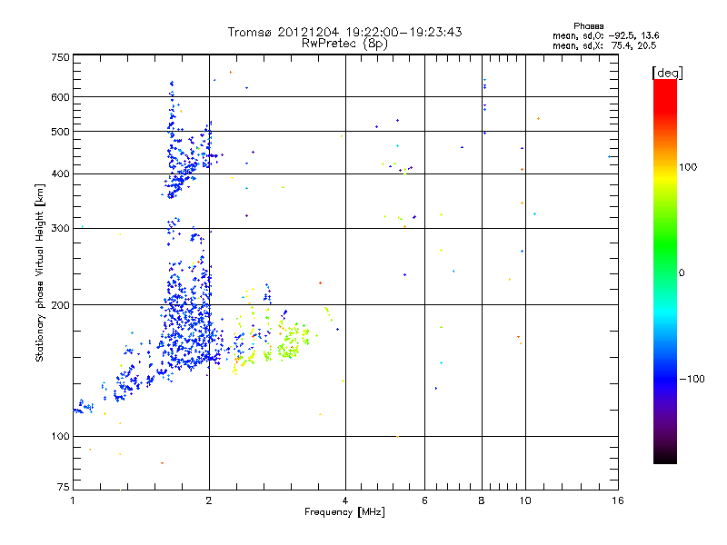Select the 'mean, sd,O: -92.5, 13.6' text
727x545 pixels.
click(605, 35)
